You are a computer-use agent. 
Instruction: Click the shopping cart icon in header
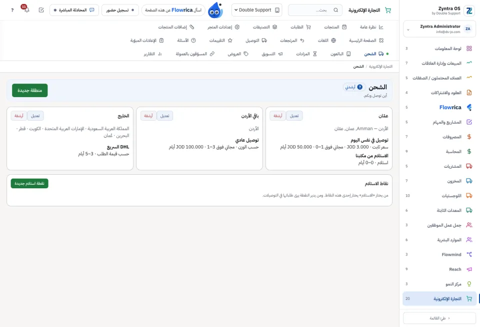[388, 10]
